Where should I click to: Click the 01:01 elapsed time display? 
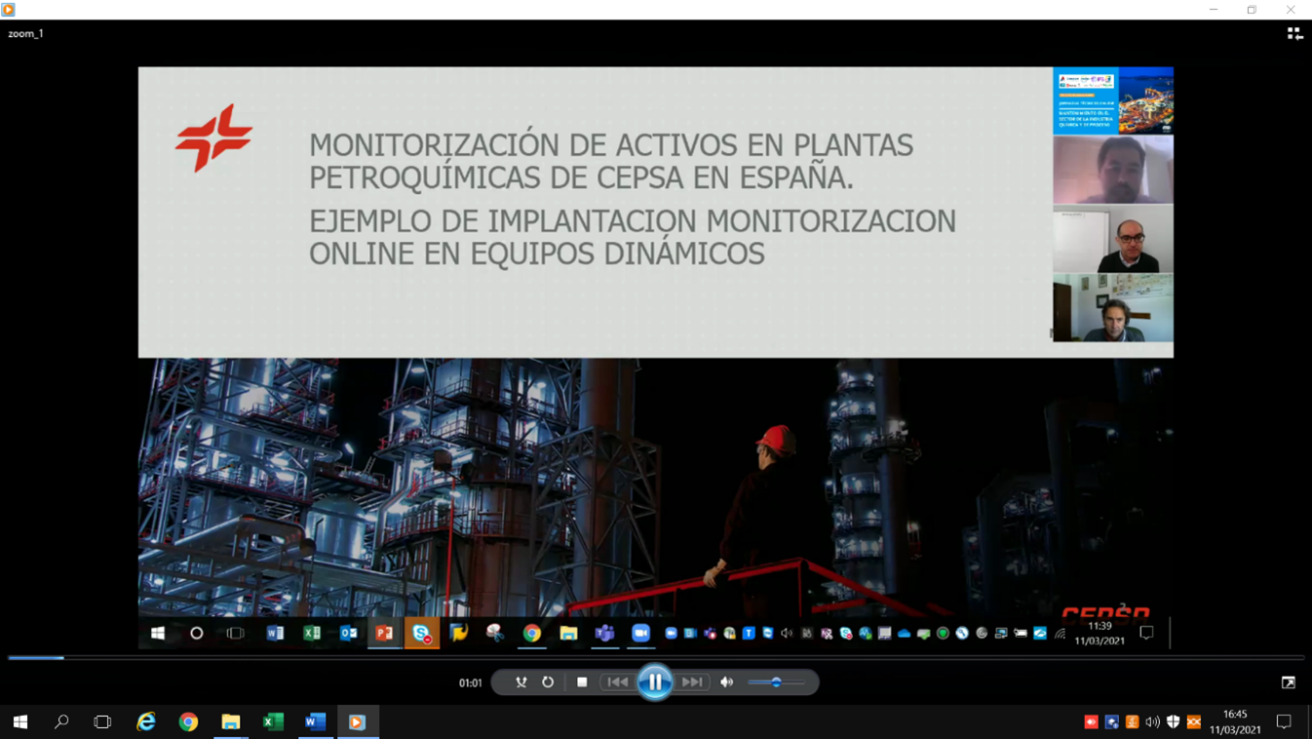click(471, 682)
